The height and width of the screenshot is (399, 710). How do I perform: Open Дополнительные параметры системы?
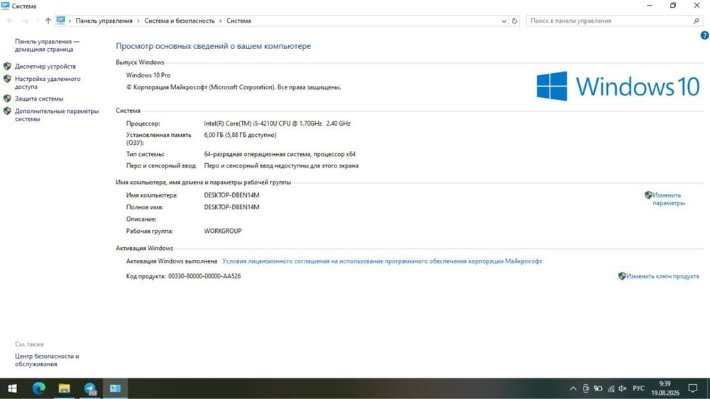[57, 114]
